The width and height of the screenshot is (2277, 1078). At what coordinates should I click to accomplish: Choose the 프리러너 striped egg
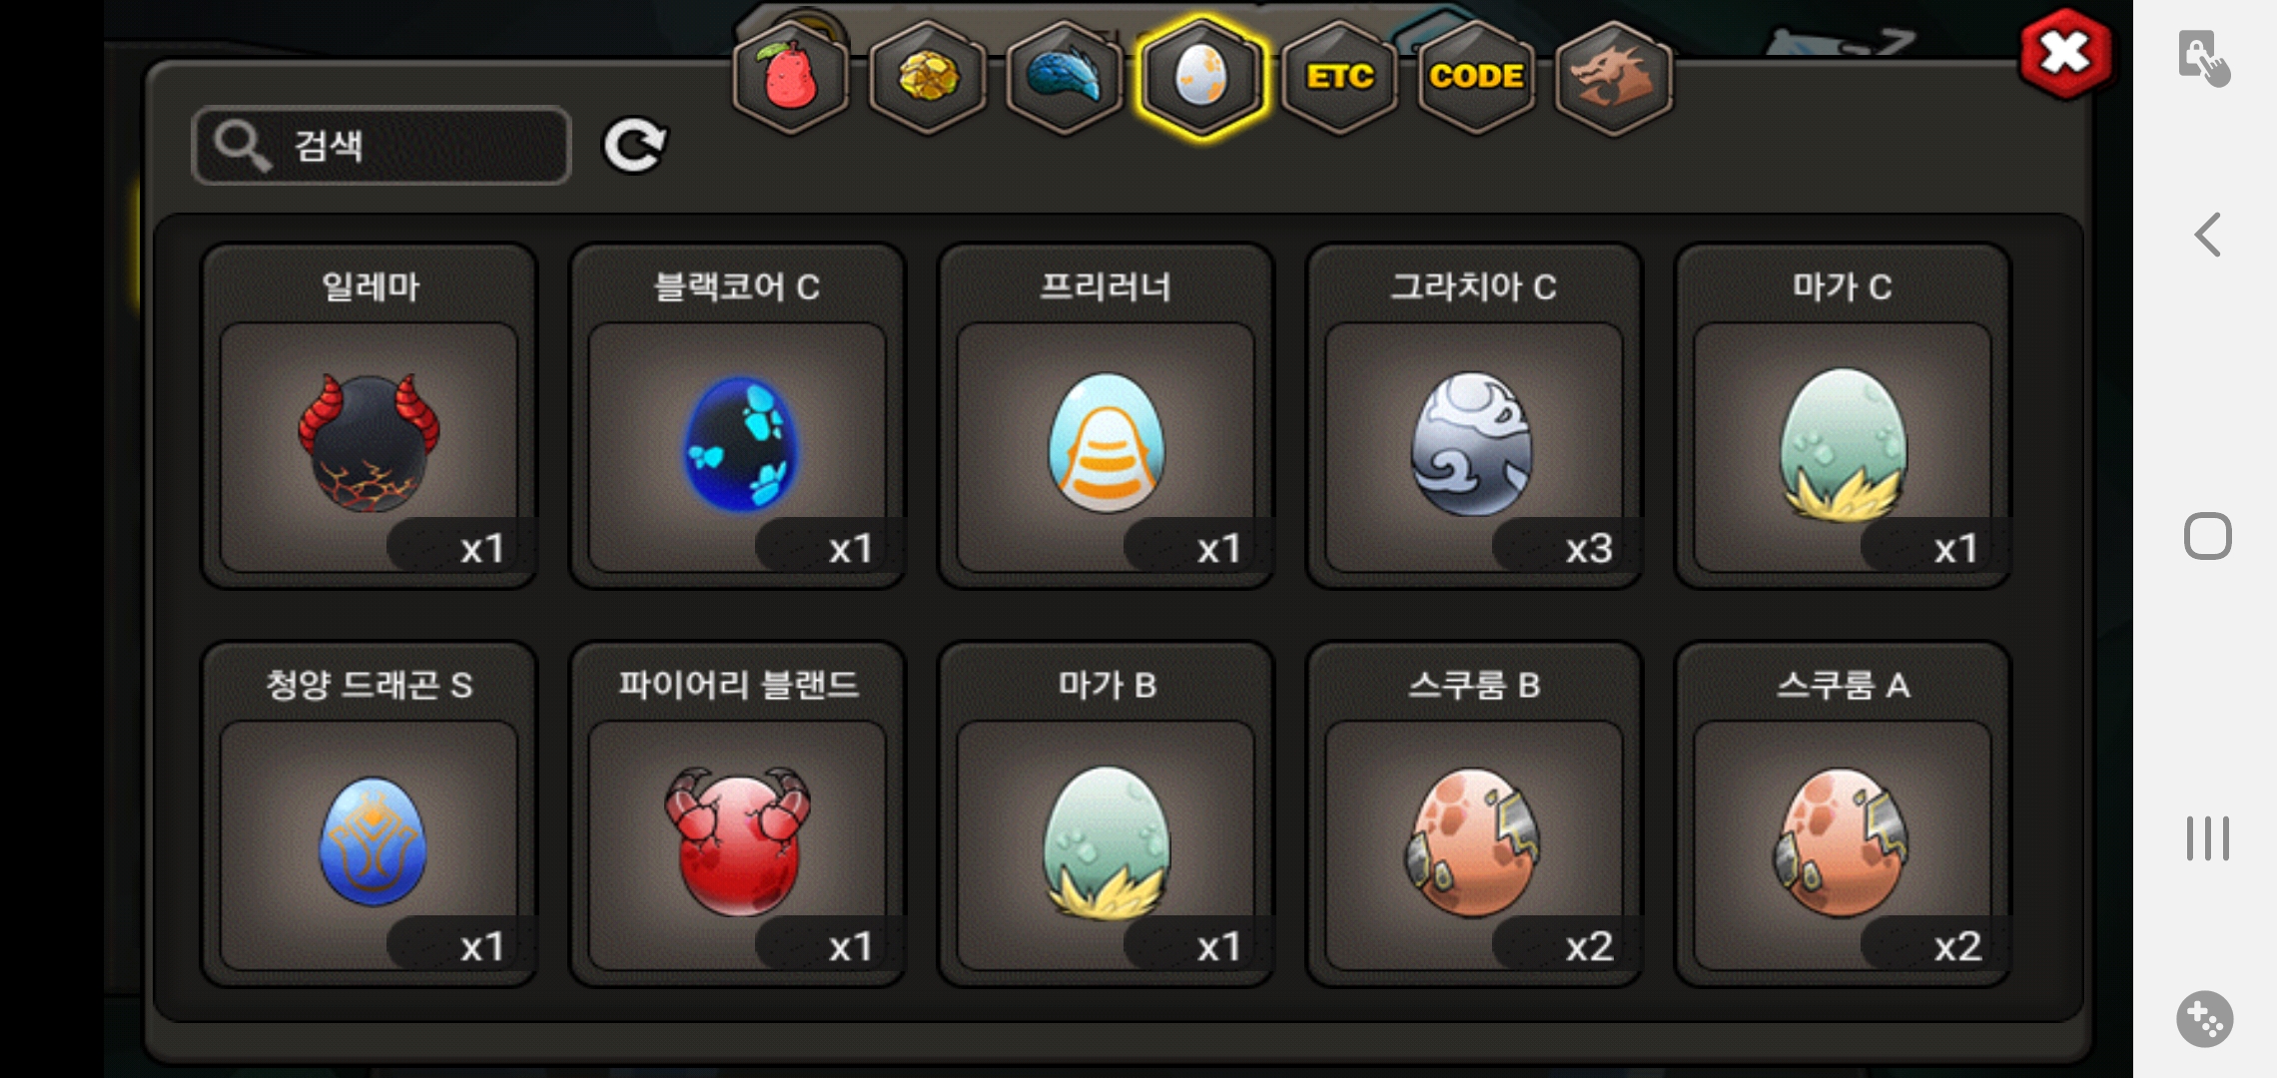1106,416
